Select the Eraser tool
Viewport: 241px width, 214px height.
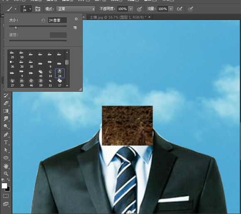pos(6,103)
